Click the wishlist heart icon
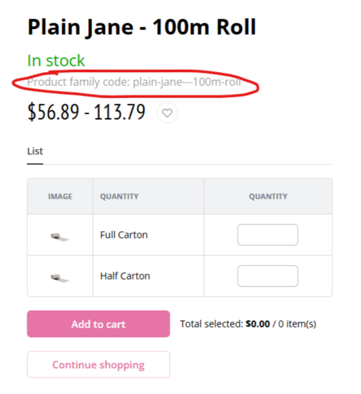361x394 pixels. (x=167, y=113)
